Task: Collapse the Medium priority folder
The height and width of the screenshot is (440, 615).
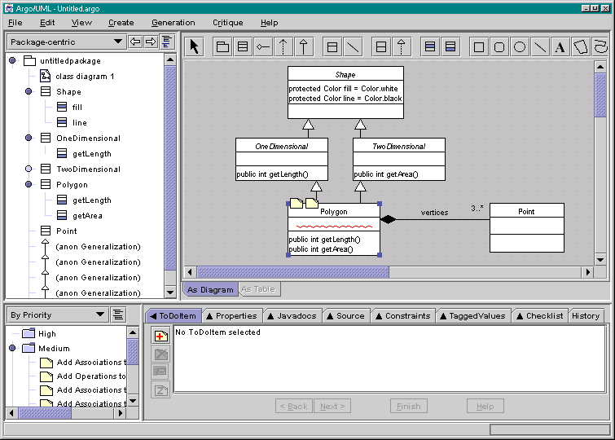Action: click(12, 348)
